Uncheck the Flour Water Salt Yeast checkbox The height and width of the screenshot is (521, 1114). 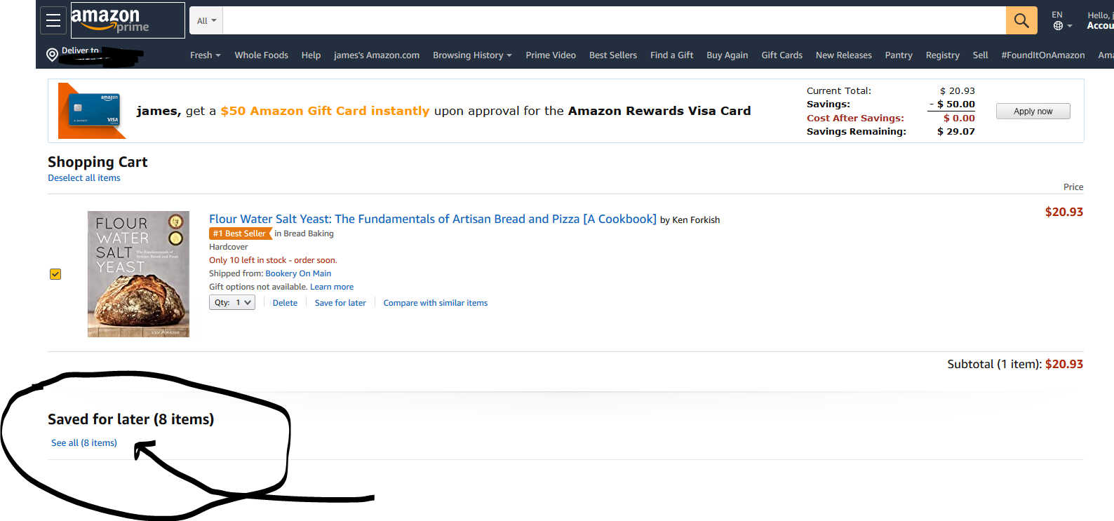(x=55, y=274)
